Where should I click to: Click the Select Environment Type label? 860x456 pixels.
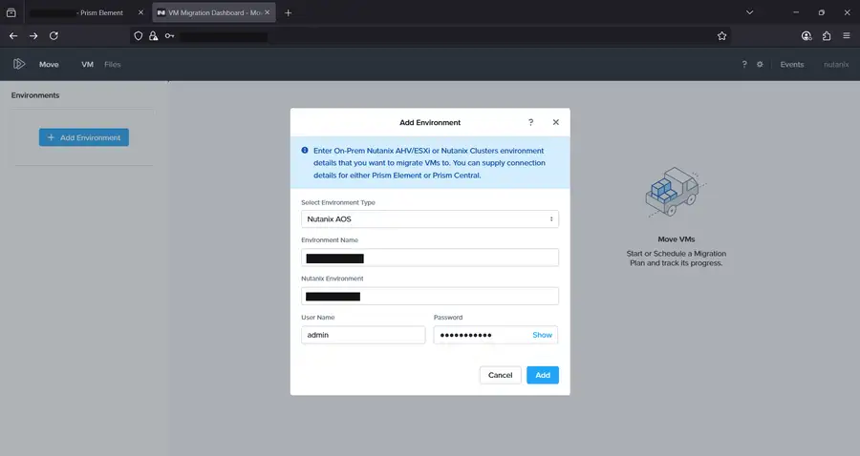[x=338, y=202]
